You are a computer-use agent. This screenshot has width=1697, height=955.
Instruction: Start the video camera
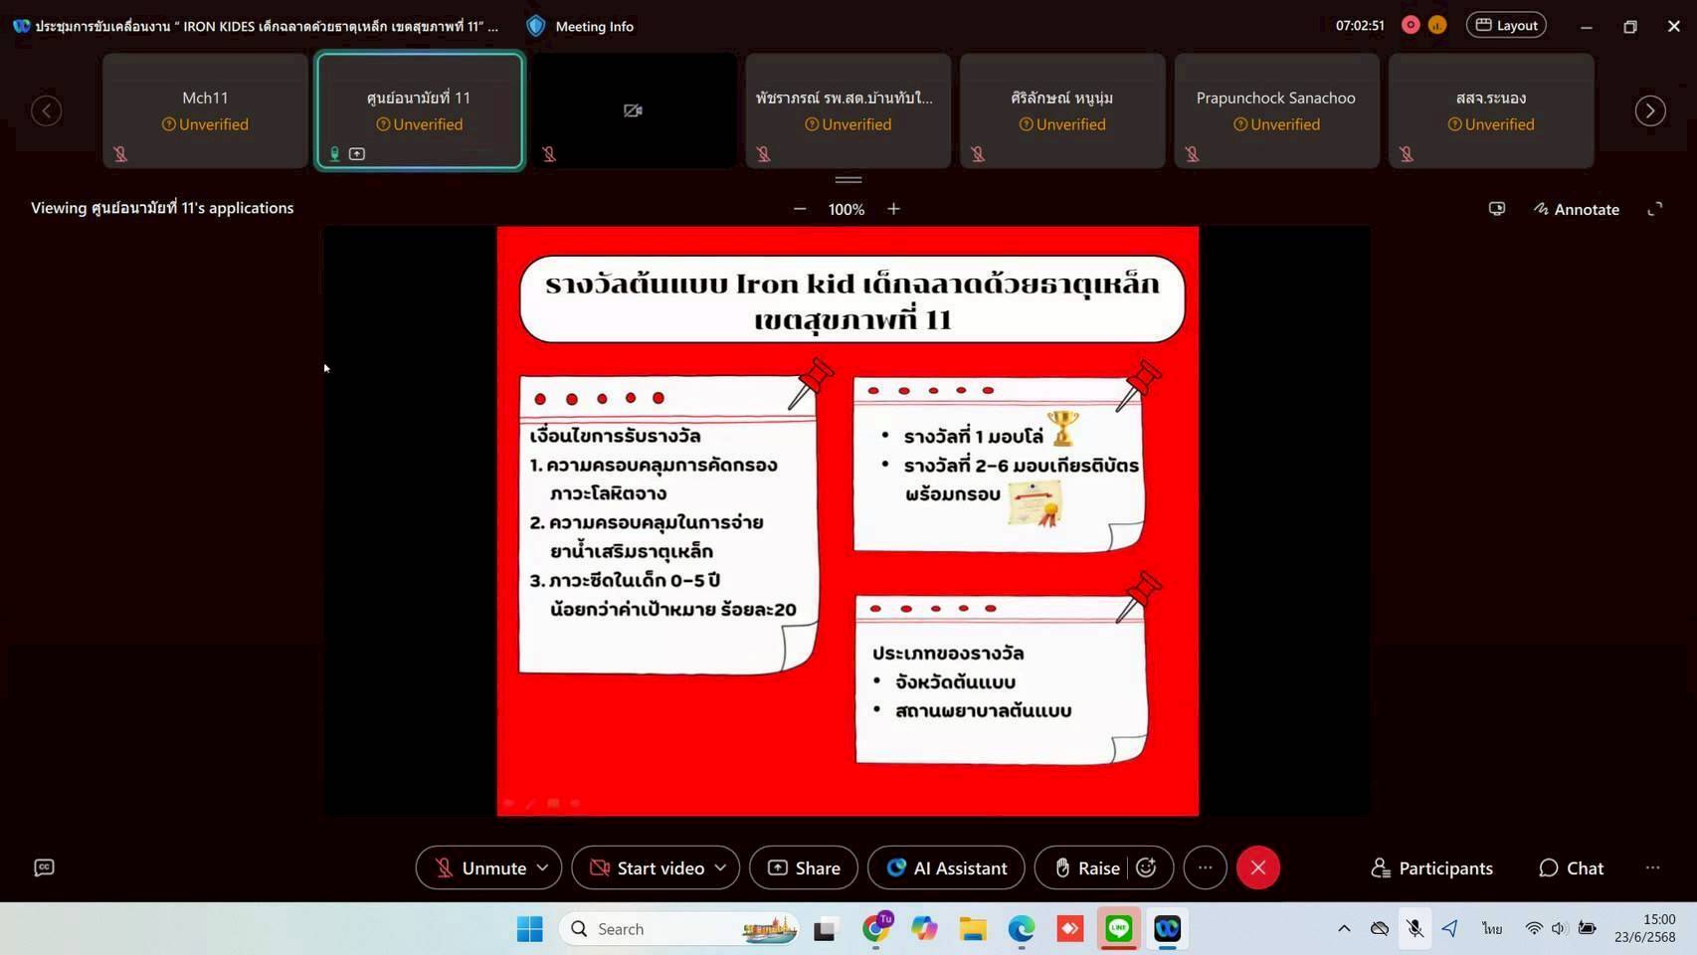647,867
